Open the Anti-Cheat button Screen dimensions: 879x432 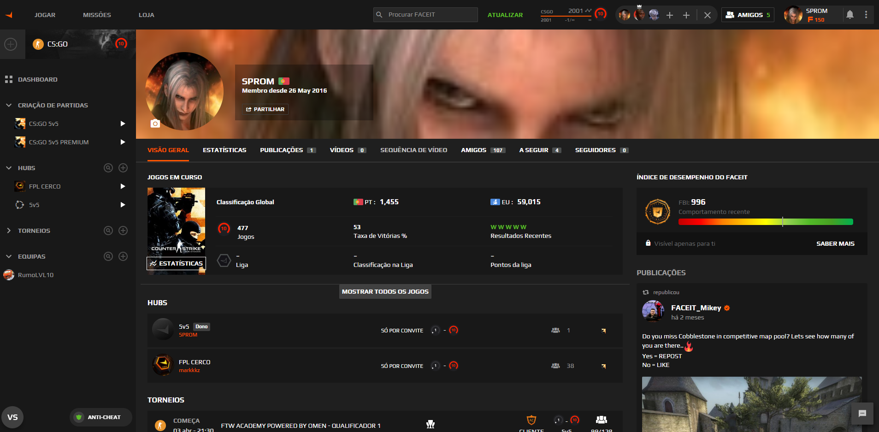[x=101, y=417]
